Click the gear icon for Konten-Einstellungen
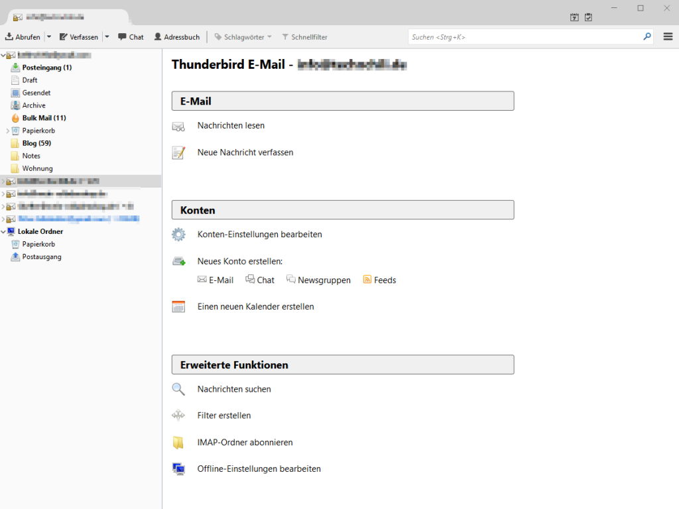 pos(178,234)
